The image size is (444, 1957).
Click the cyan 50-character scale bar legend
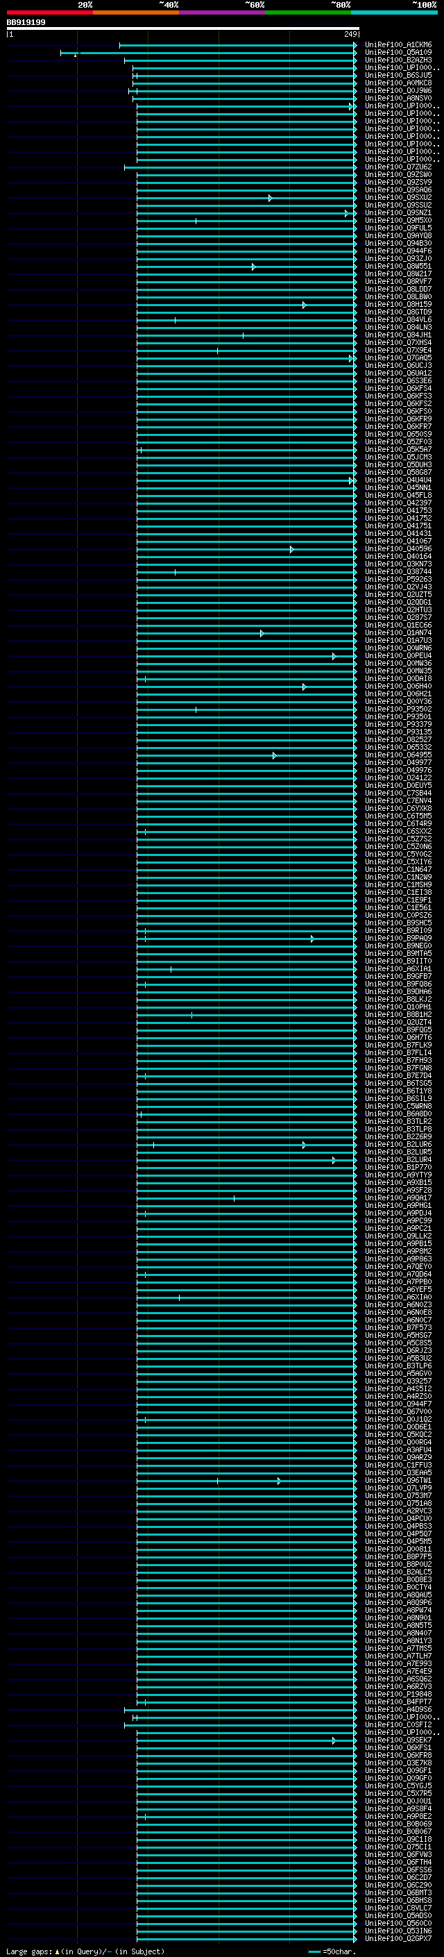tap(314, 1951)
